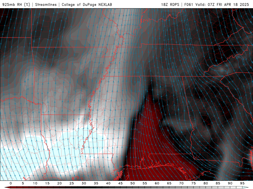Click the 15 label on the color scale
Image resolution: width=253 pixels, height=189 pixels.
tap(47, 183)
